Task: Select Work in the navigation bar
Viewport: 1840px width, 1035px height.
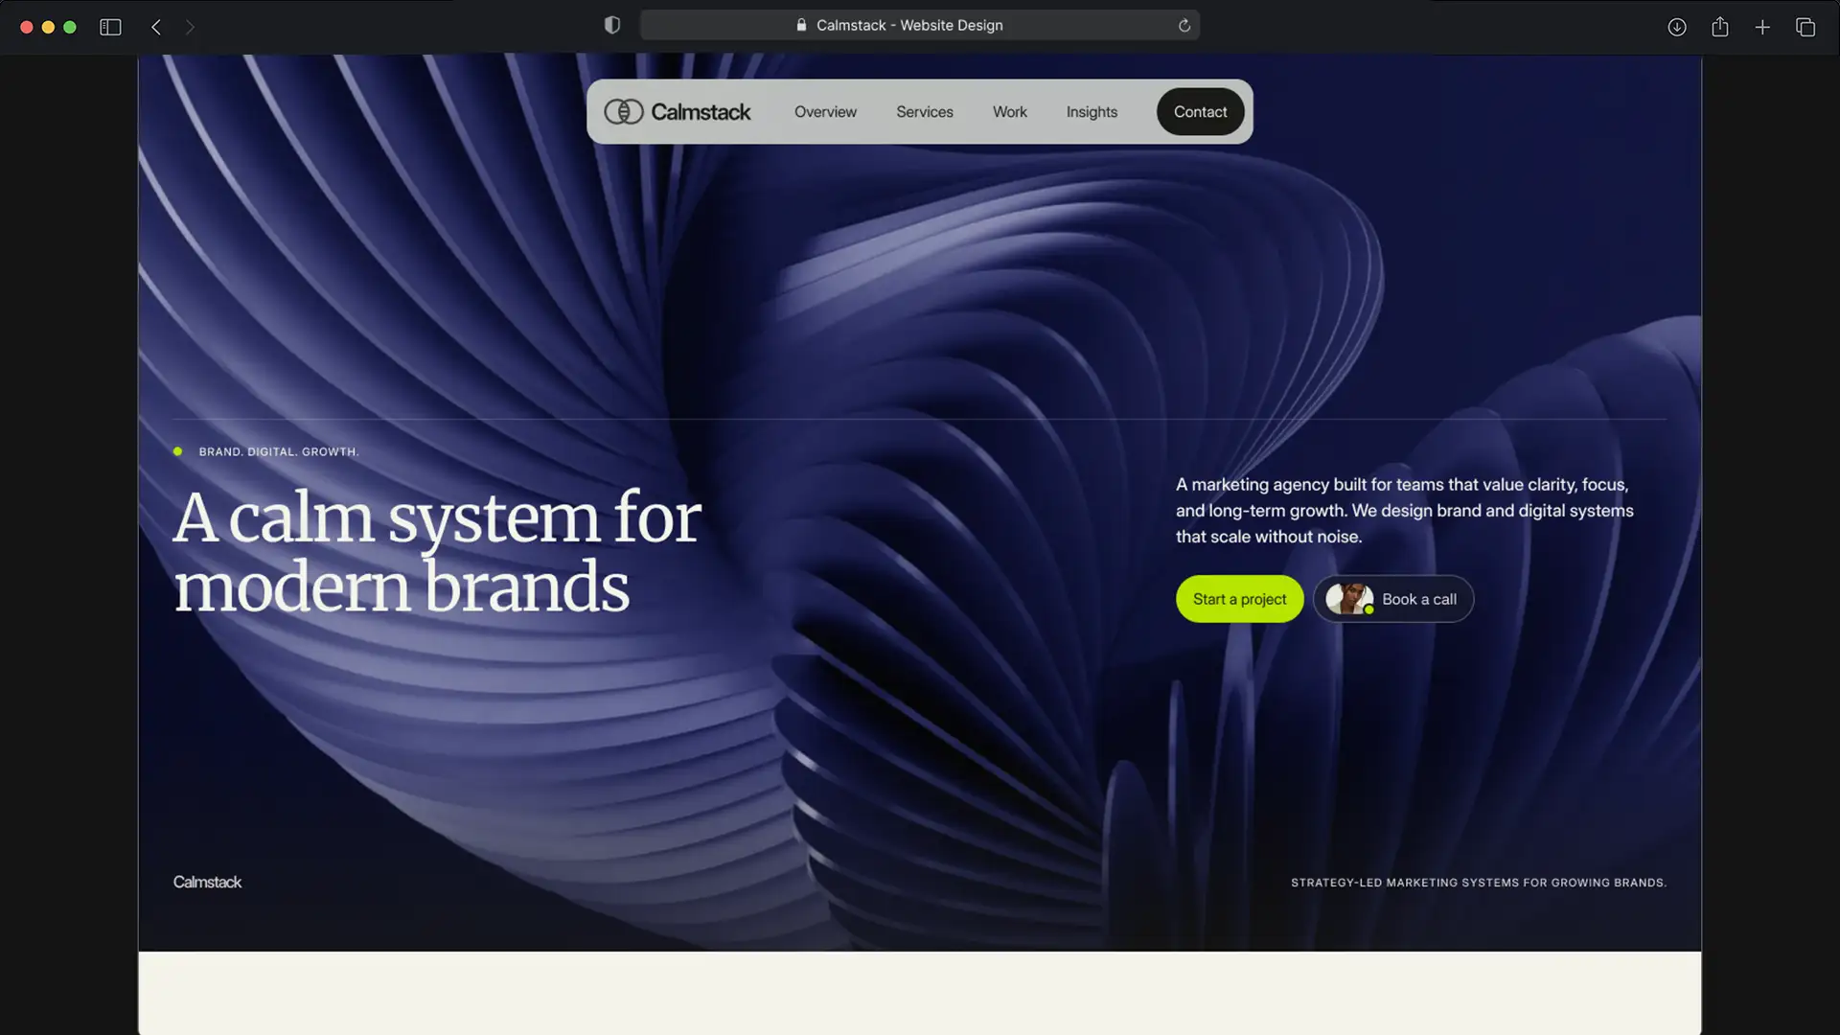Action: click(1010, 112)
